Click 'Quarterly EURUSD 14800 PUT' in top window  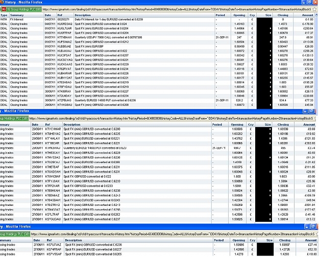click(105, 100)
